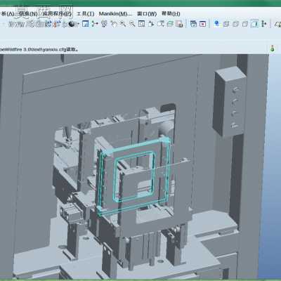The width and height of the screenshot is (281, 281).
Task: Click the close window icon with red X
Action: (x=203, y=24)
